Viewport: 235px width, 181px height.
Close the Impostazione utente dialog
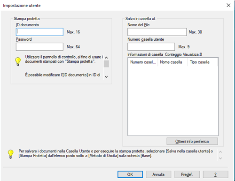228,5
